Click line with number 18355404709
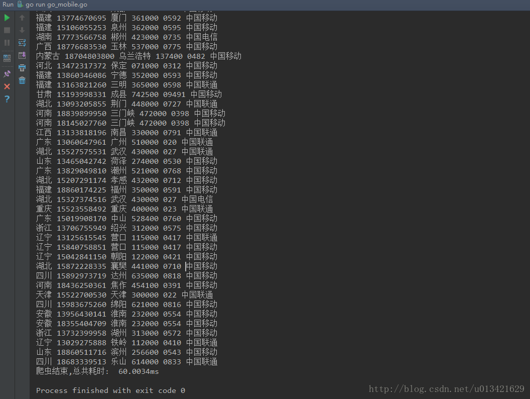The image size is (530, 399). tap(126, 324)
